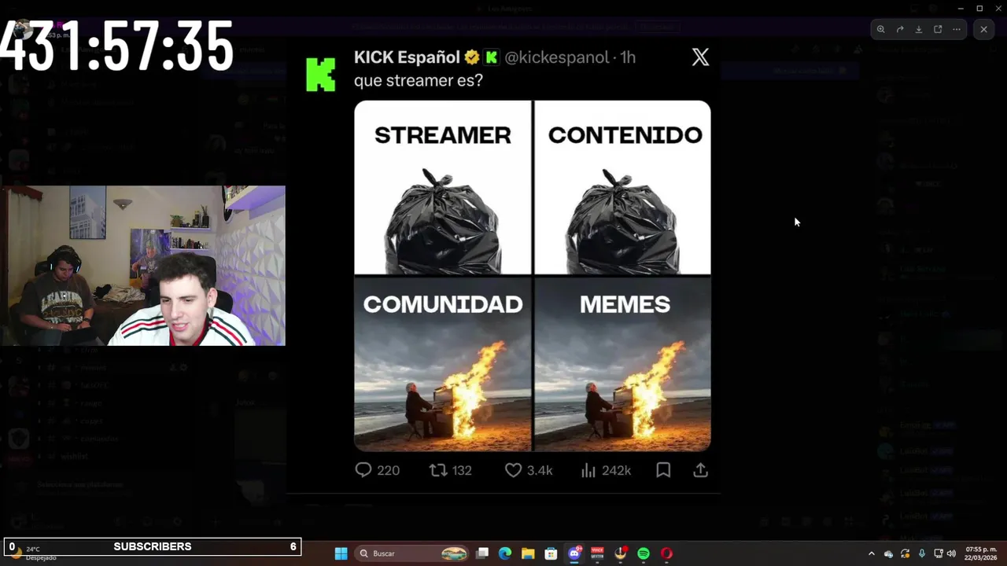Click the KICK Español account name
The width and height of the screenshot is (1007, 566).
point(407,57)
